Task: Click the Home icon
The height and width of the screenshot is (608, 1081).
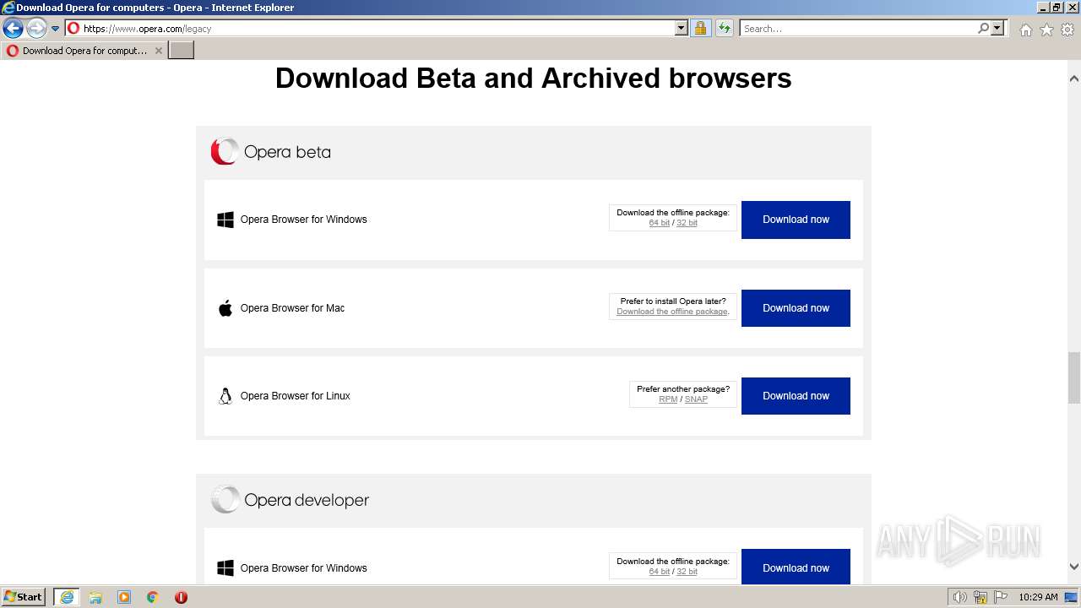Action: (x=1025, y=30)
